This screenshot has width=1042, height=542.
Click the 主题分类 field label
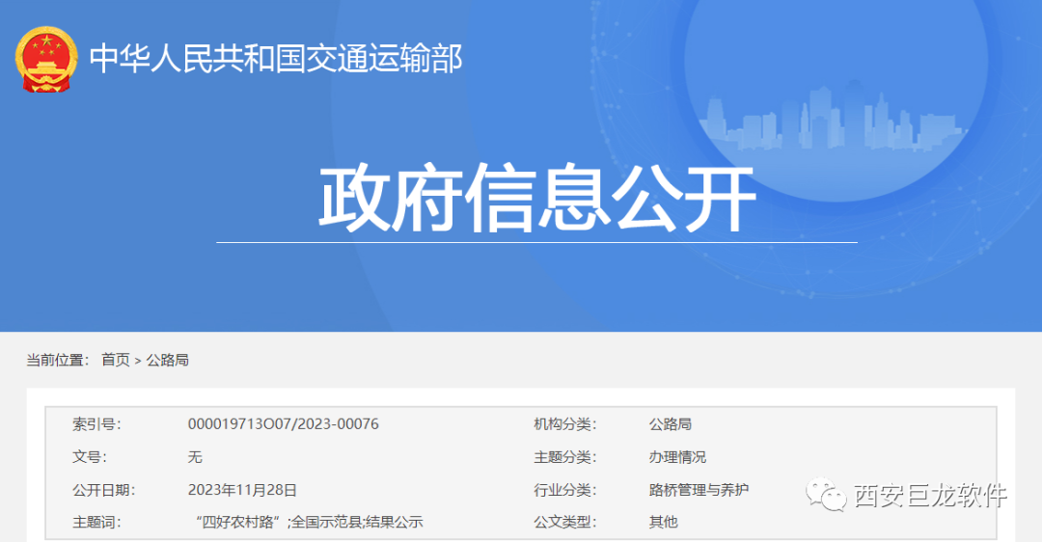tap(565, 457)
